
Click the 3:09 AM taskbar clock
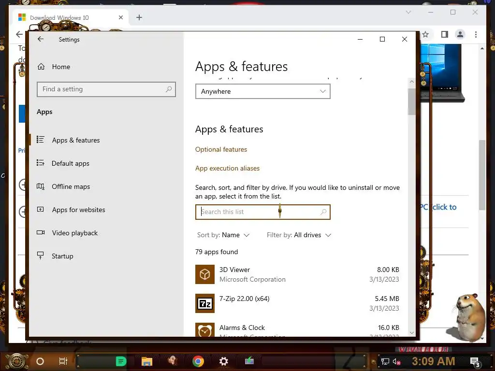pyautogui.click(x=434, y=361)
